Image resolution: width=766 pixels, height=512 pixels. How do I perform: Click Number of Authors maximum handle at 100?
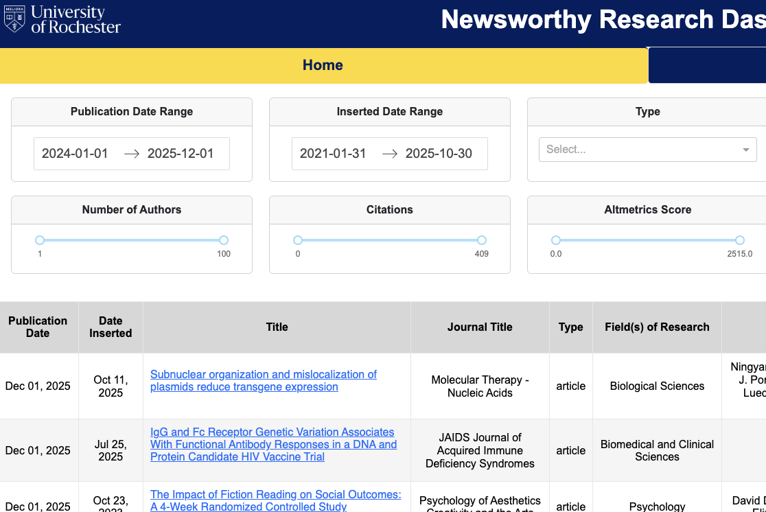pos(224,240)
